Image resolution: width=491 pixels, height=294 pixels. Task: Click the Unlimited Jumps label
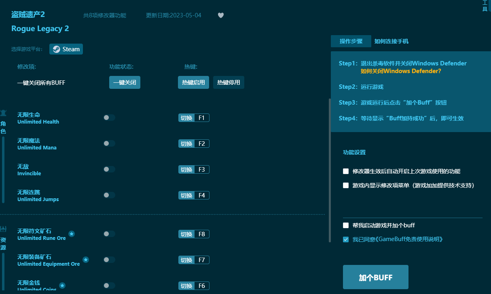pos(38,199)
